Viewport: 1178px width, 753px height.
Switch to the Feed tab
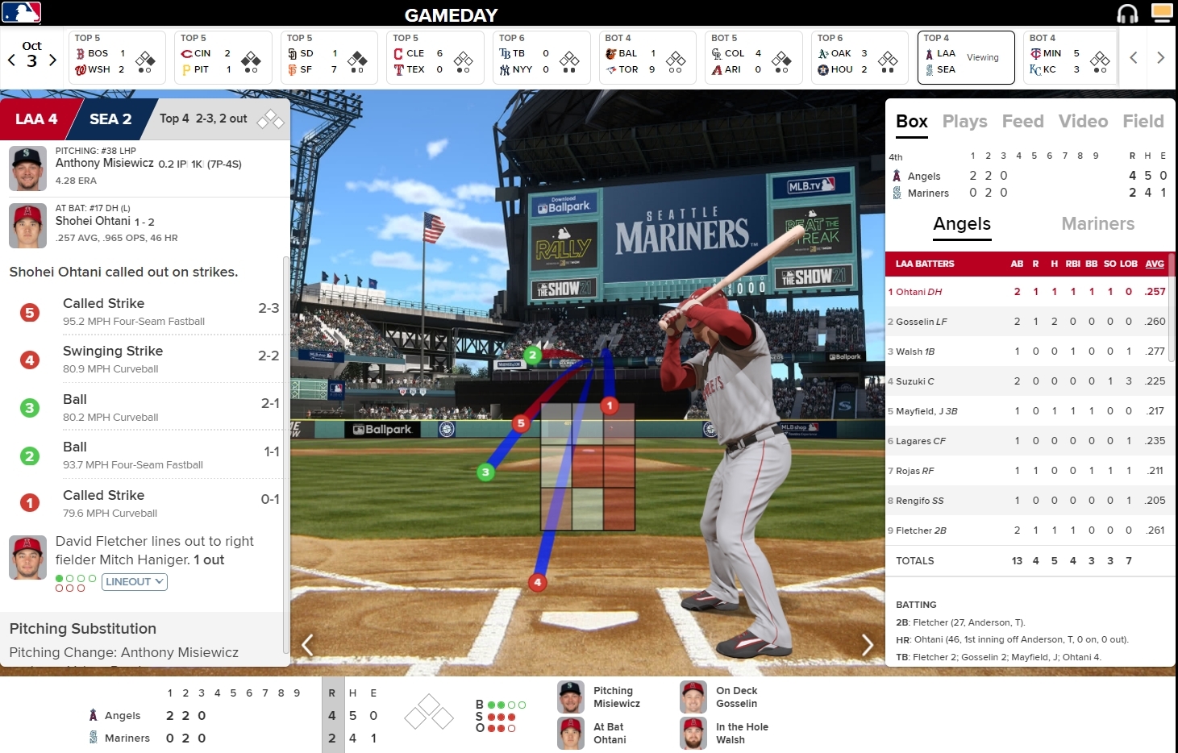(x=1023, y=121)
